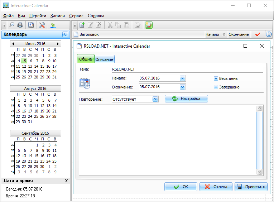
Task: Click scrollbar down arrow in notes area
Action: (x=260, y=172)
